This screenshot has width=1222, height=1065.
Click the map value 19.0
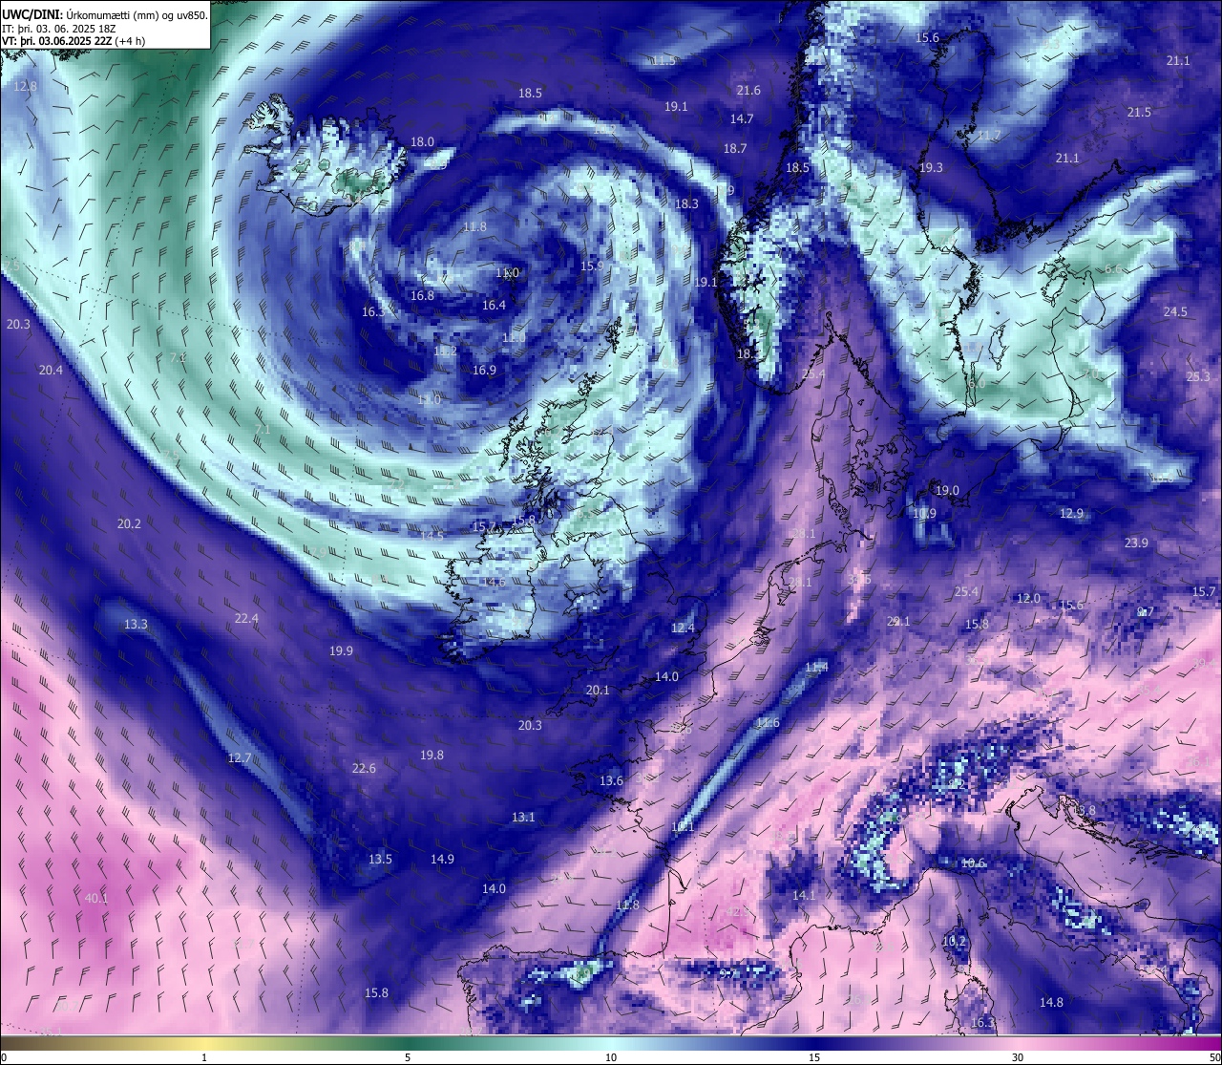[947, 491]
